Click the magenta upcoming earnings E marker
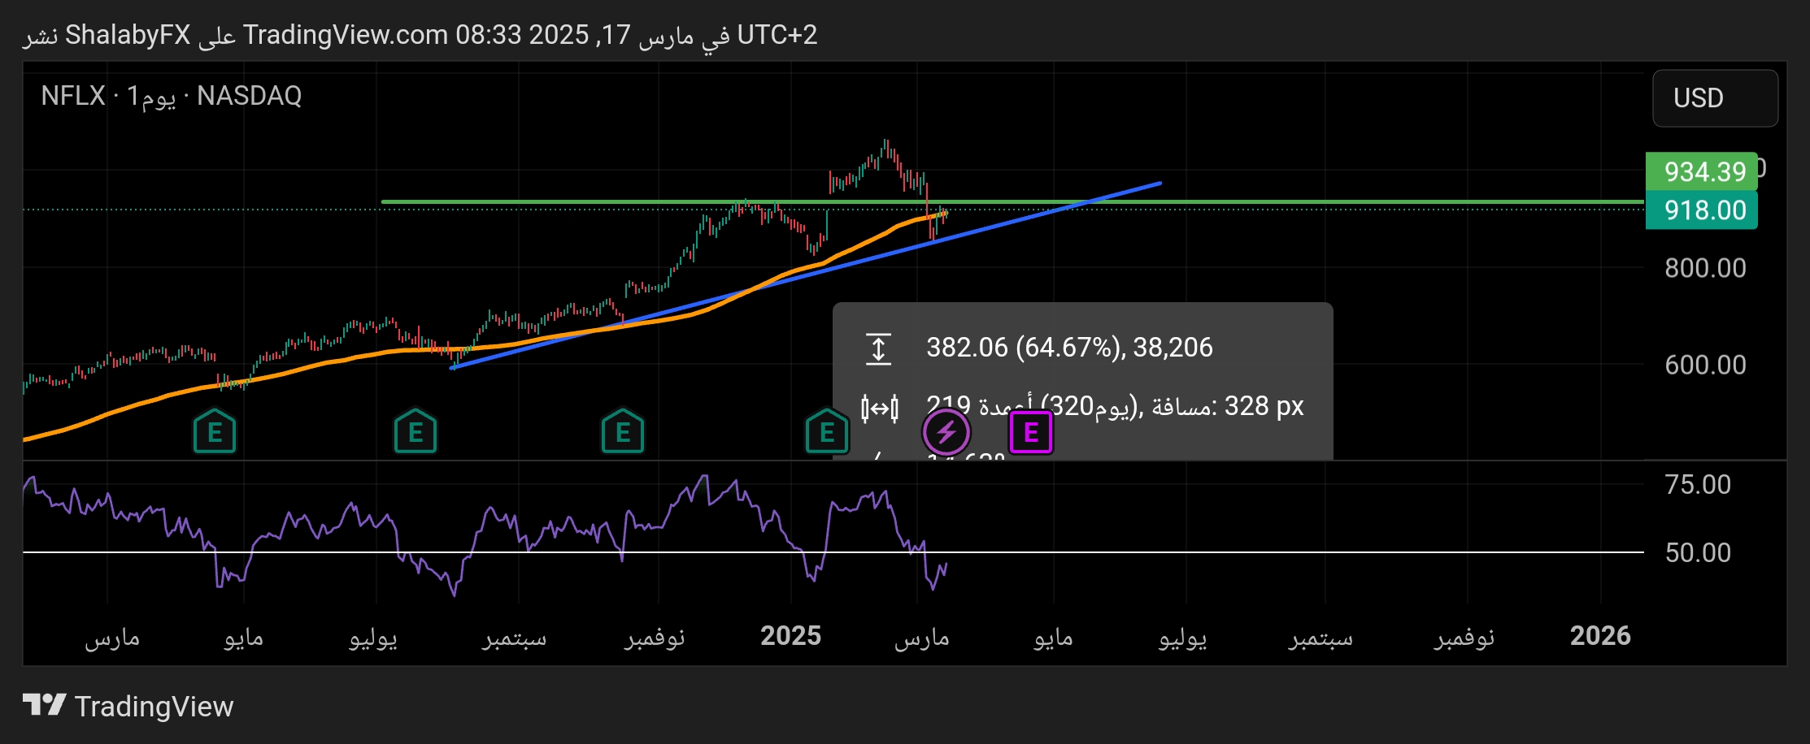1810x744 pixels. [x=1030, y=432]
